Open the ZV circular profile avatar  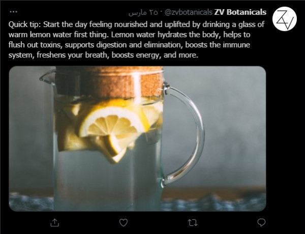[285, 19]
